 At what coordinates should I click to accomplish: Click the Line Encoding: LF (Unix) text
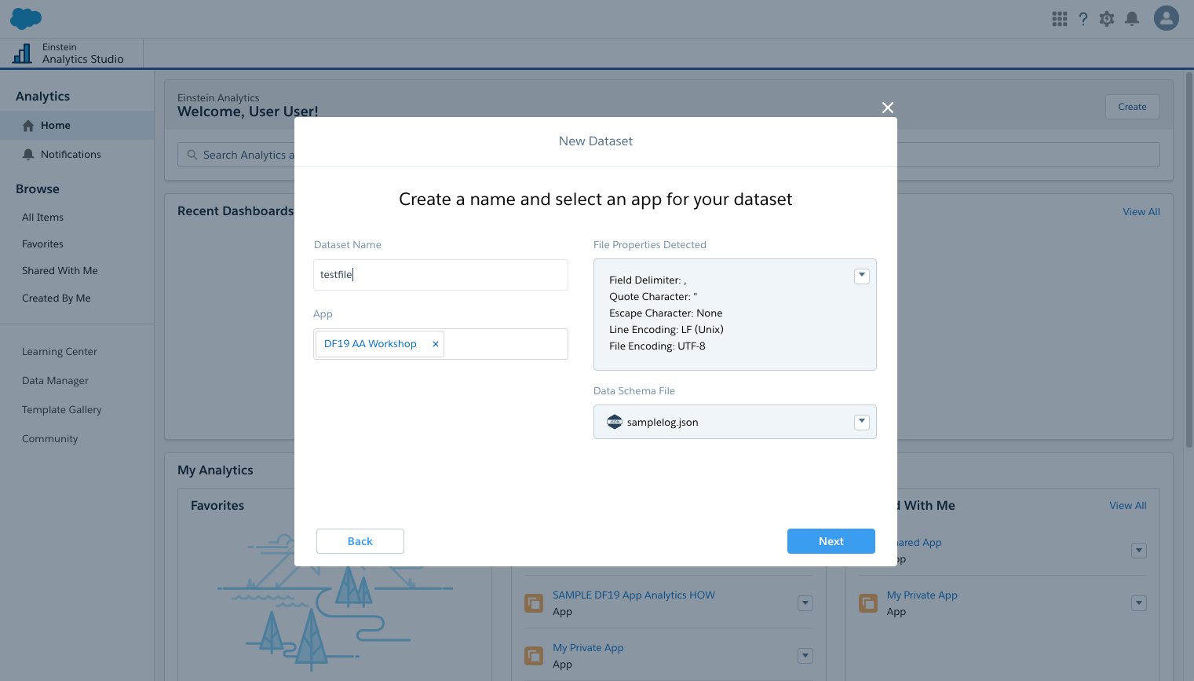[x=666, y=330]
